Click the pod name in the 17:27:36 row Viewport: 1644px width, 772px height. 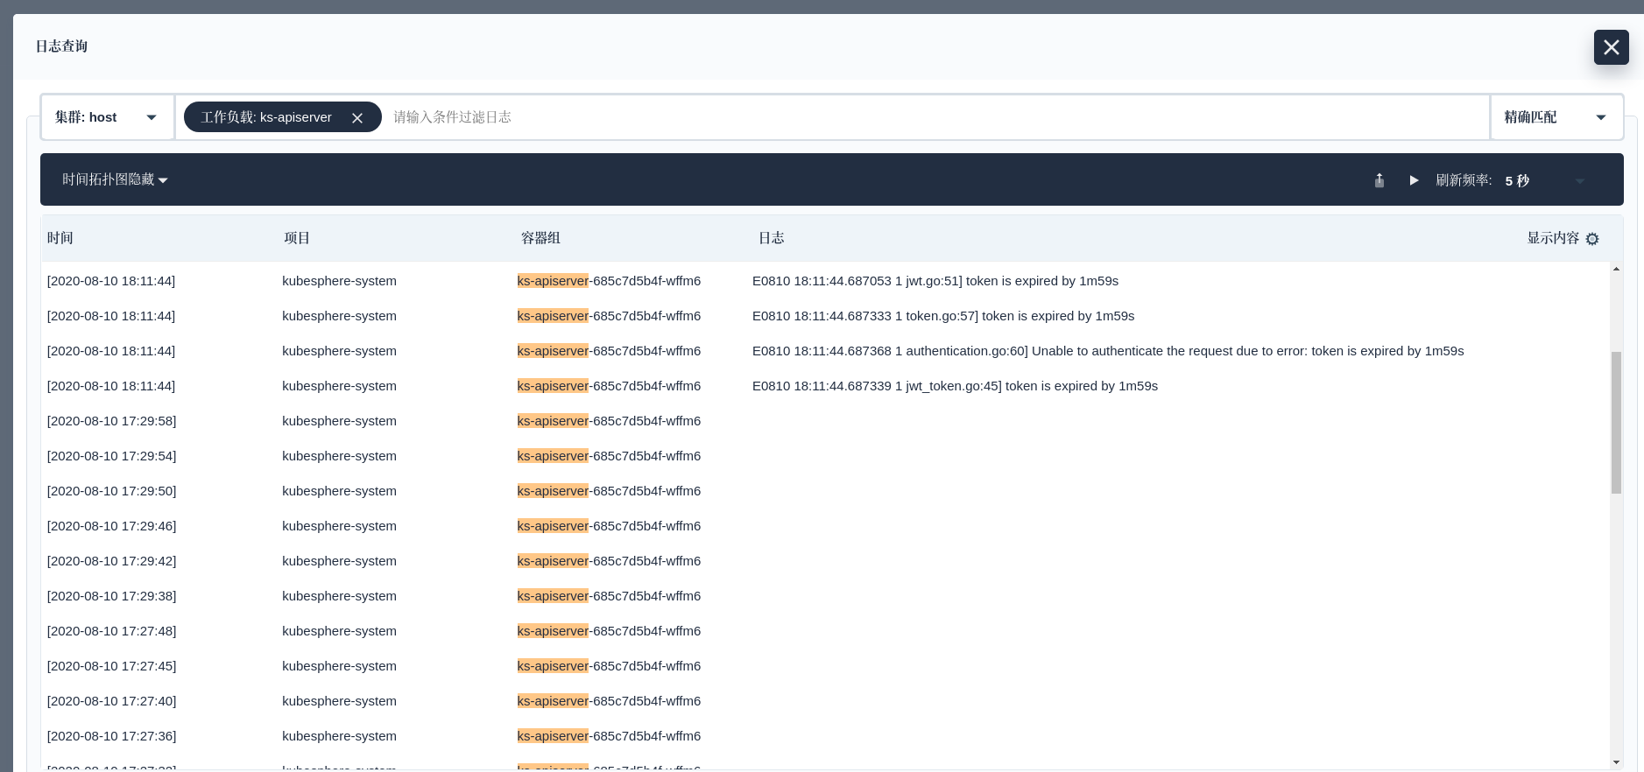click(609, 736)
